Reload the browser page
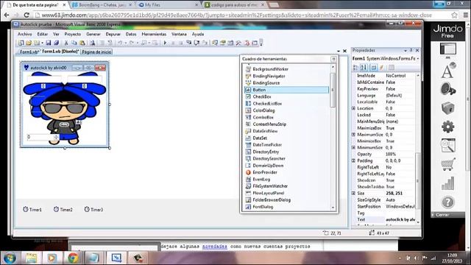 (26, 15)
